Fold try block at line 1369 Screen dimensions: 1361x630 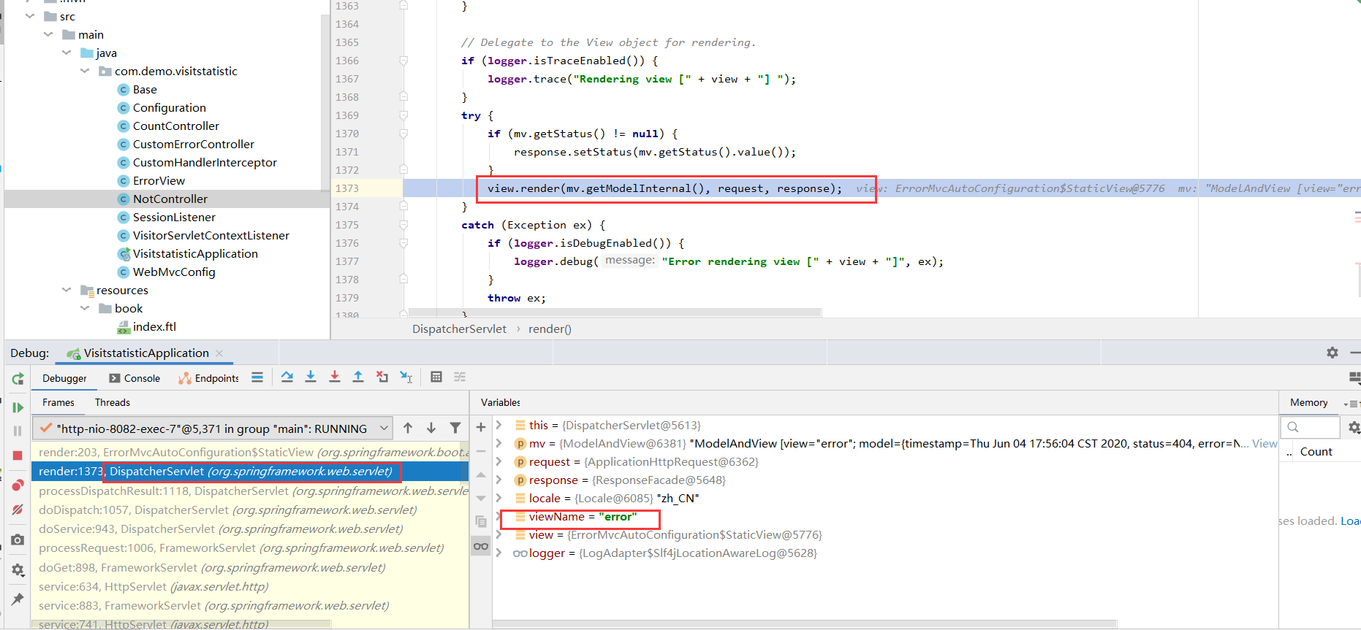click(x=403, y=115)
